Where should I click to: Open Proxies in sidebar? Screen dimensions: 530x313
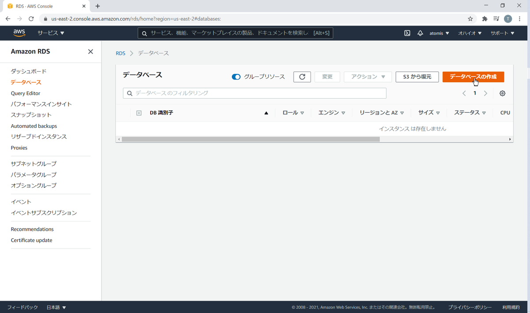pos(19,148)
